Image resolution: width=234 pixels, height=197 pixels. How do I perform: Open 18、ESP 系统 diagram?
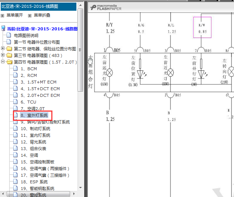click(x=34, y=182)
